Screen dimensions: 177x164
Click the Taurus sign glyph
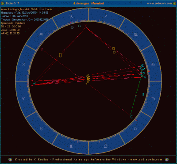42,129
